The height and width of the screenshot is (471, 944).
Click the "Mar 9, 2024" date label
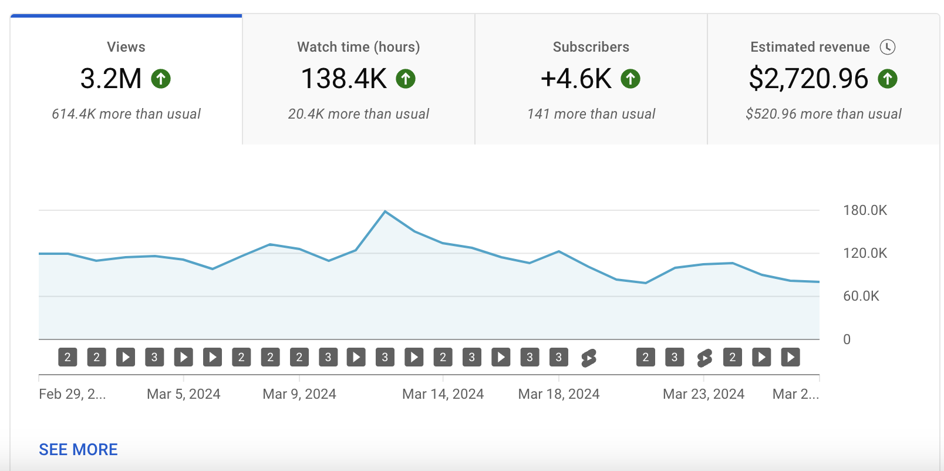click(299, 394)
